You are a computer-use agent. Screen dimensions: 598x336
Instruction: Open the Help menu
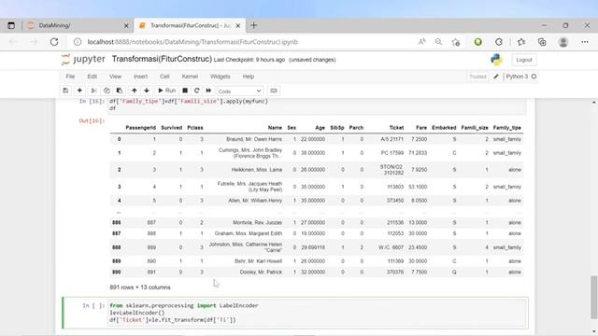point(249,77)
